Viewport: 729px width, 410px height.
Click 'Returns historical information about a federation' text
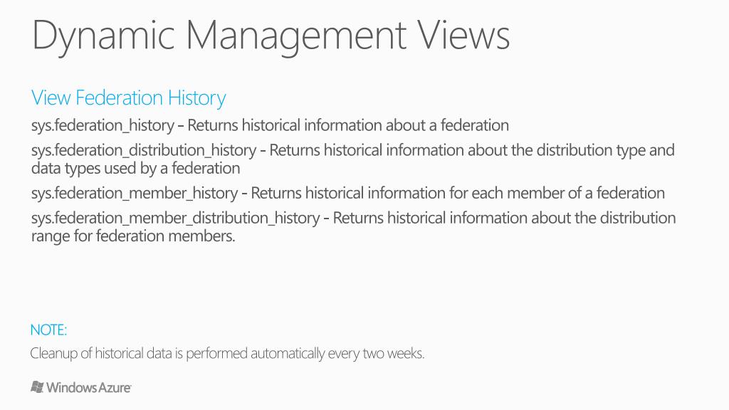(x=348, y=126)
